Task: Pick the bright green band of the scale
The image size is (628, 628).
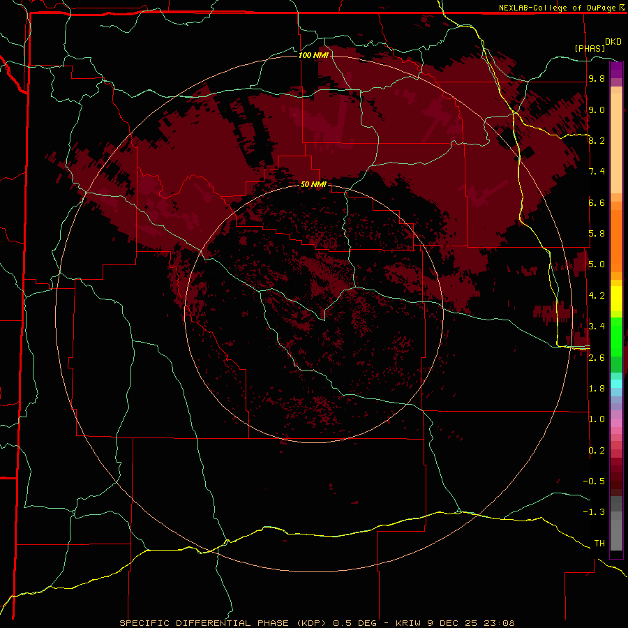Action: click(616, 337)
